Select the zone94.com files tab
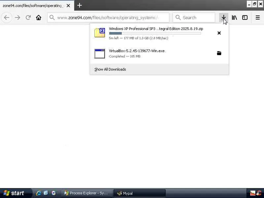Image resolution: width=264 pixels, height=198 pixels. click(37, 5)
